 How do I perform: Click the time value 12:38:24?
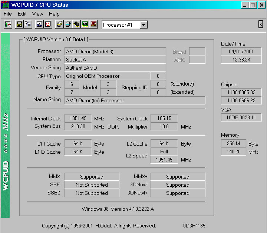click(241, 60)
